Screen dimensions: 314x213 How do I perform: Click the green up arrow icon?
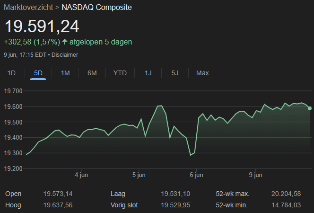[x=65, y=42]
